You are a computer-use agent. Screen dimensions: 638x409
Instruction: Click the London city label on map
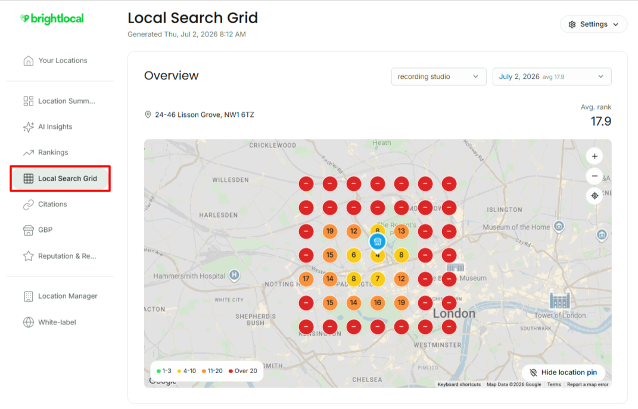[x=454, y=314]
